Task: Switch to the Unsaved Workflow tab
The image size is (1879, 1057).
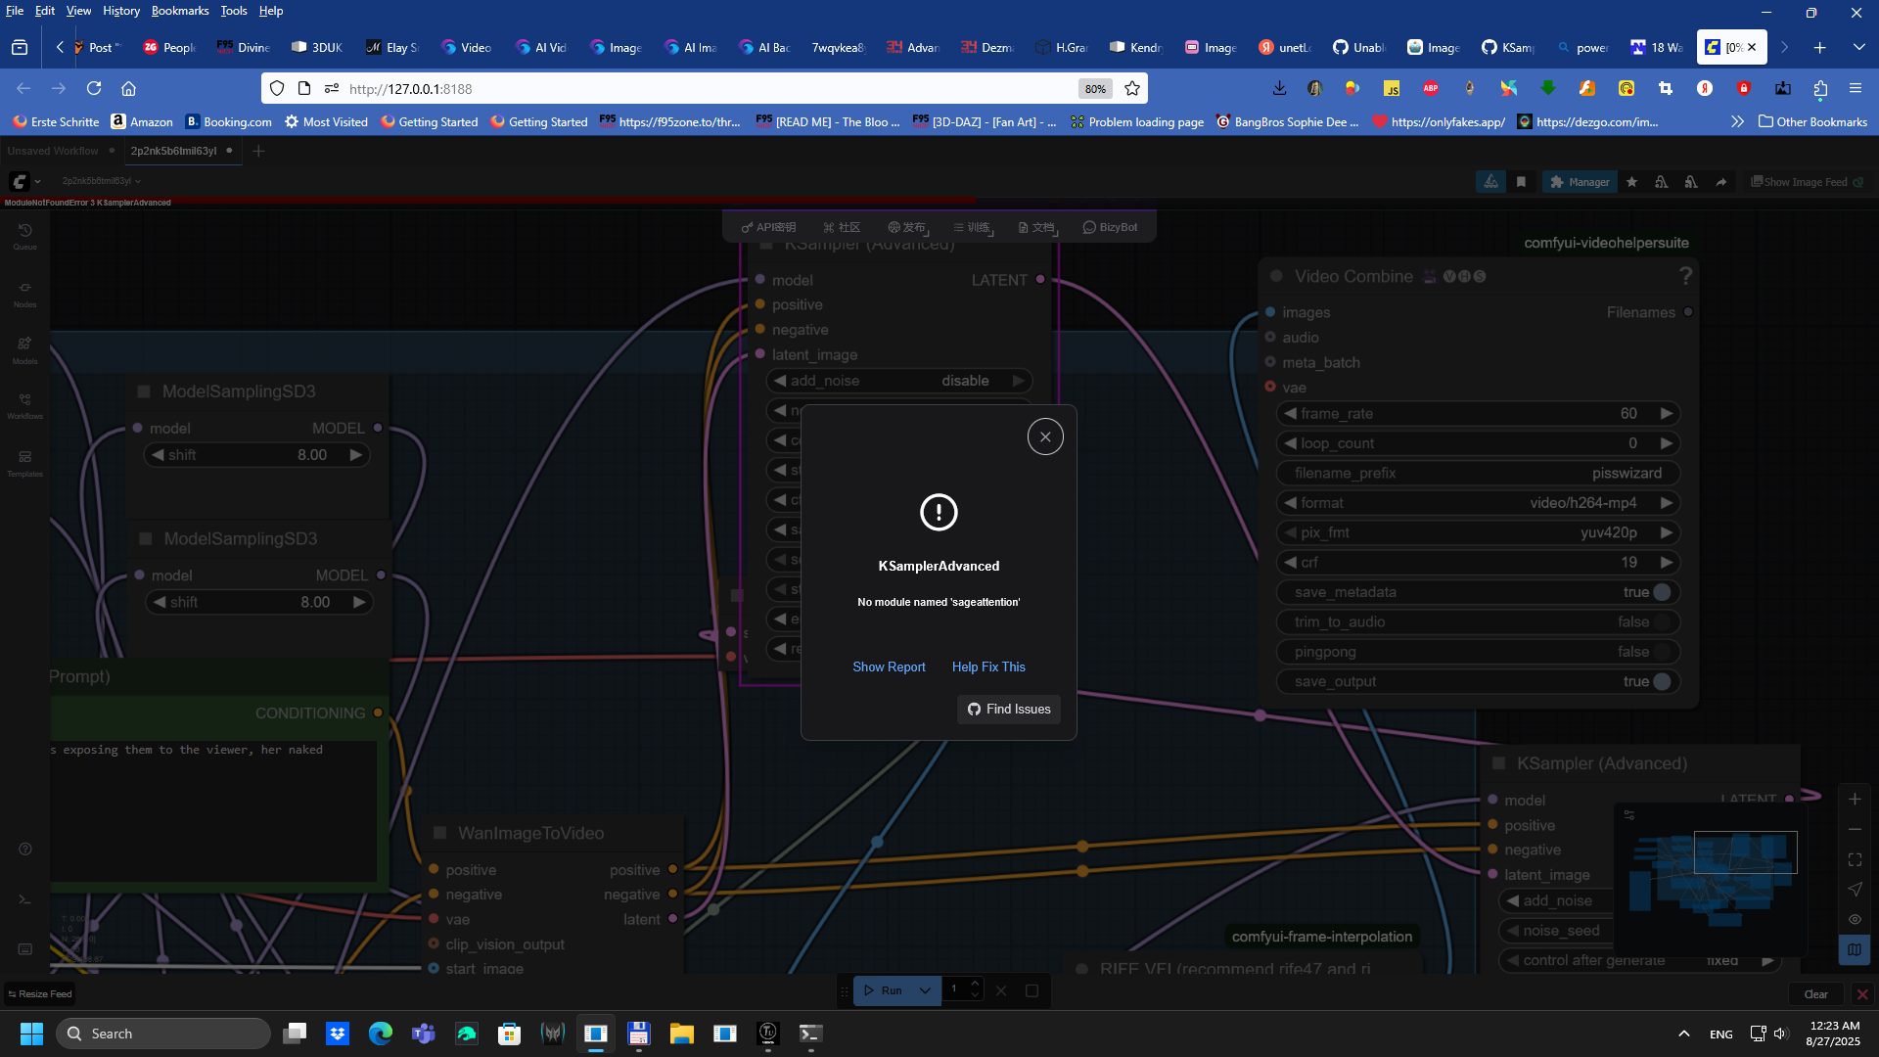Action: pos(53,151)
